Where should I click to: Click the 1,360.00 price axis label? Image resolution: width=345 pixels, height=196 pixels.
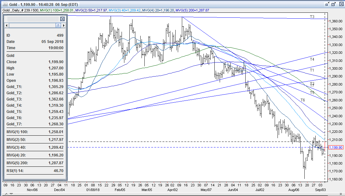click(336, 21)
